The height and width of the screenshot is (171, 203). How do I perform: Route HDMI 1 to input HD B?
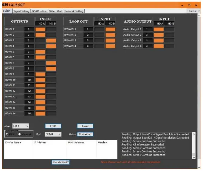(51, 29)
